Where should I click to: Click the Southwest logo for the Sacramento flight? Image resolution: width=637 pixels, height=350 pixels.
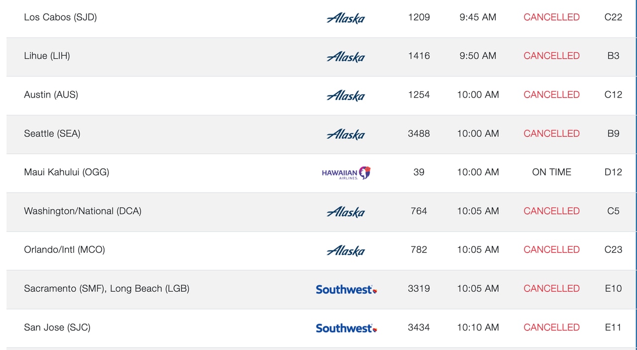pyautogui.click(x=346, y=289)
